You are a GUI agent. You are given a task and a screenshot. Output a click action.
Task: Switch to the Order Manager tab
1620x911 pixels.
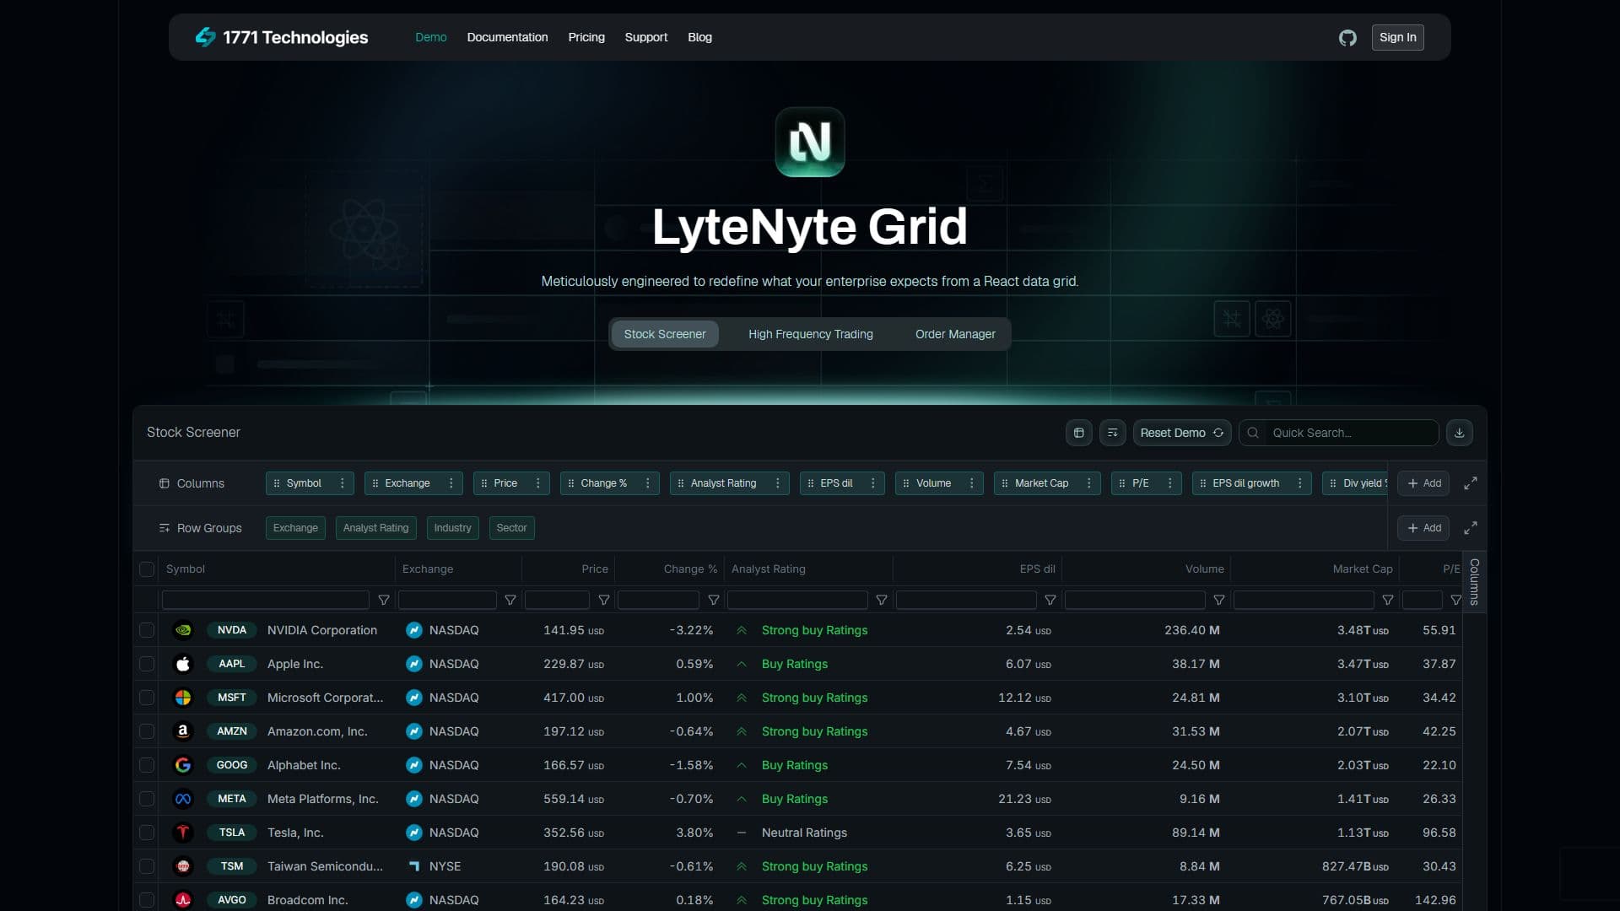(955, 334)
